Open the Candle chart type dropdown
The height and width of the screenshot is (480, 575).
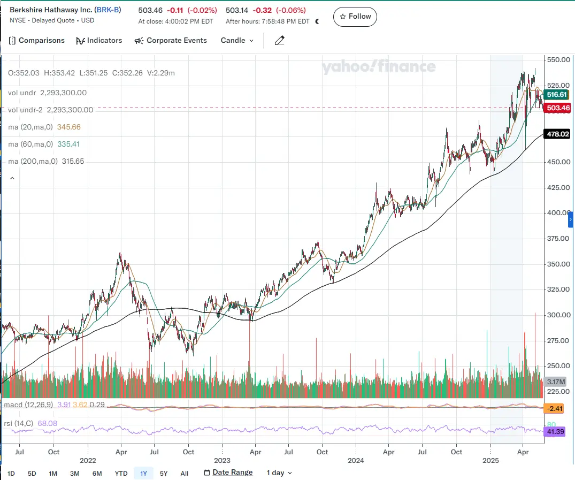pos(237,40)
